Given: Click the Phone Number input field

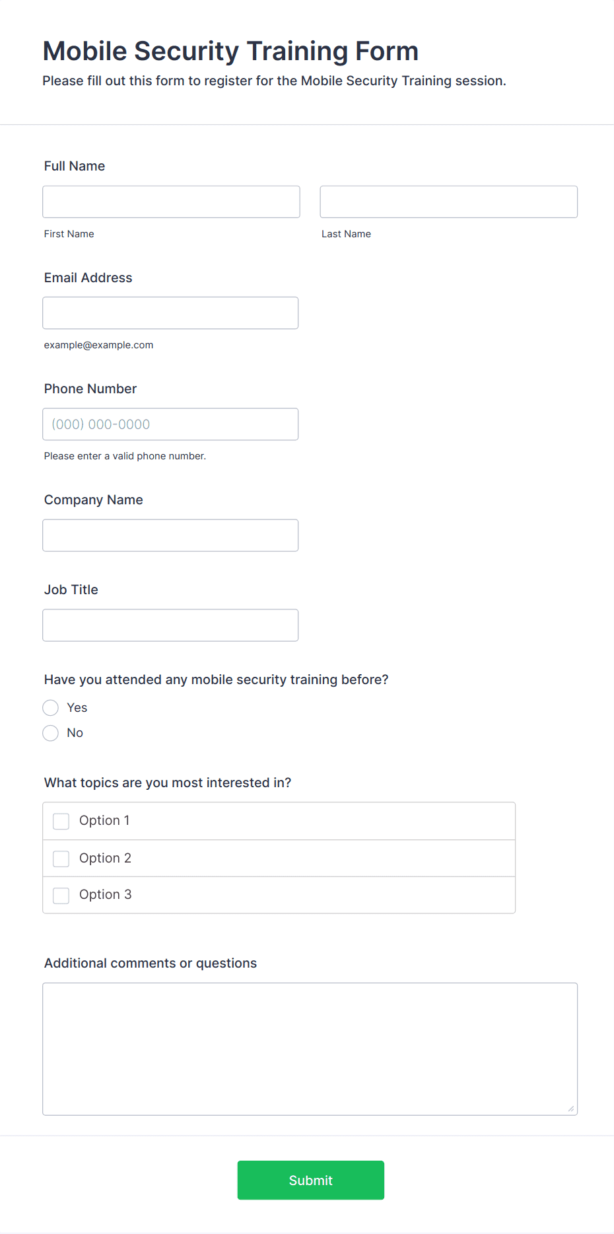Looking at the screenshot, I should [170, 424].
